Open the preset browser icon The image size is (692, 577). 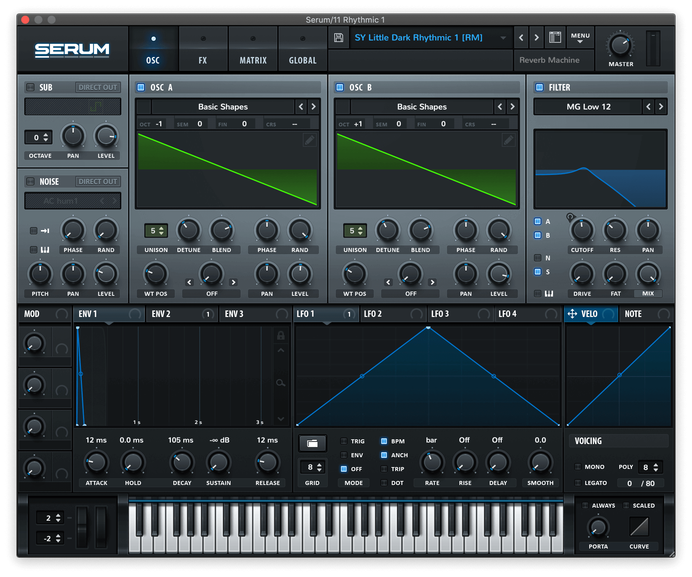point(555,38)
